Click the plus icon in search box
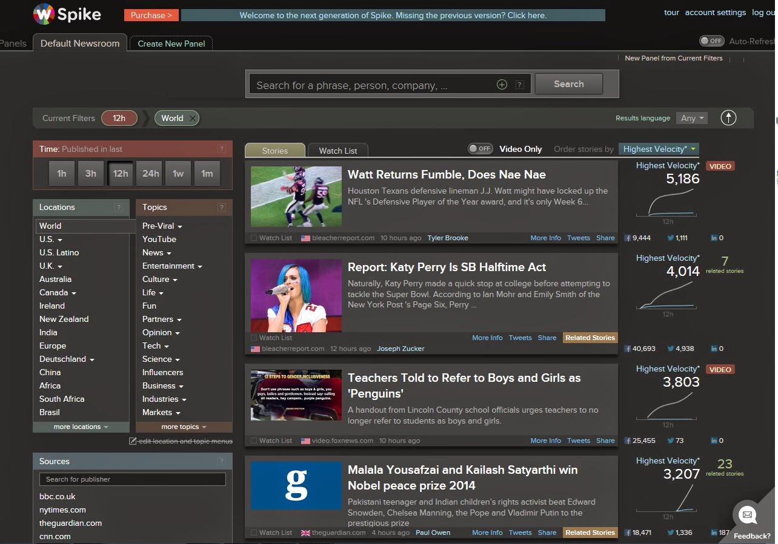778x544 pixels. (502, 85)
